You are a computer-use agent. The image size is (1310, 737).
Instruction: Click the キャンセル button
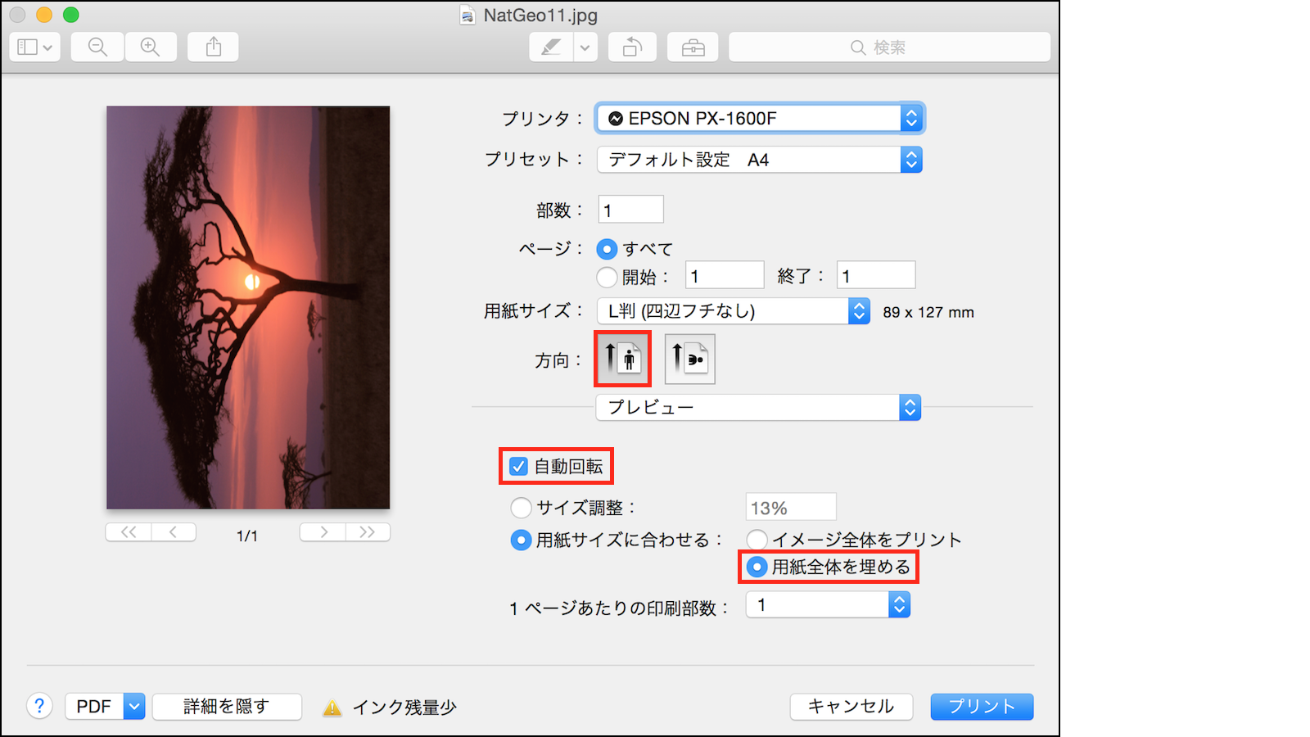pyautogui.click(x=851, y=706)
